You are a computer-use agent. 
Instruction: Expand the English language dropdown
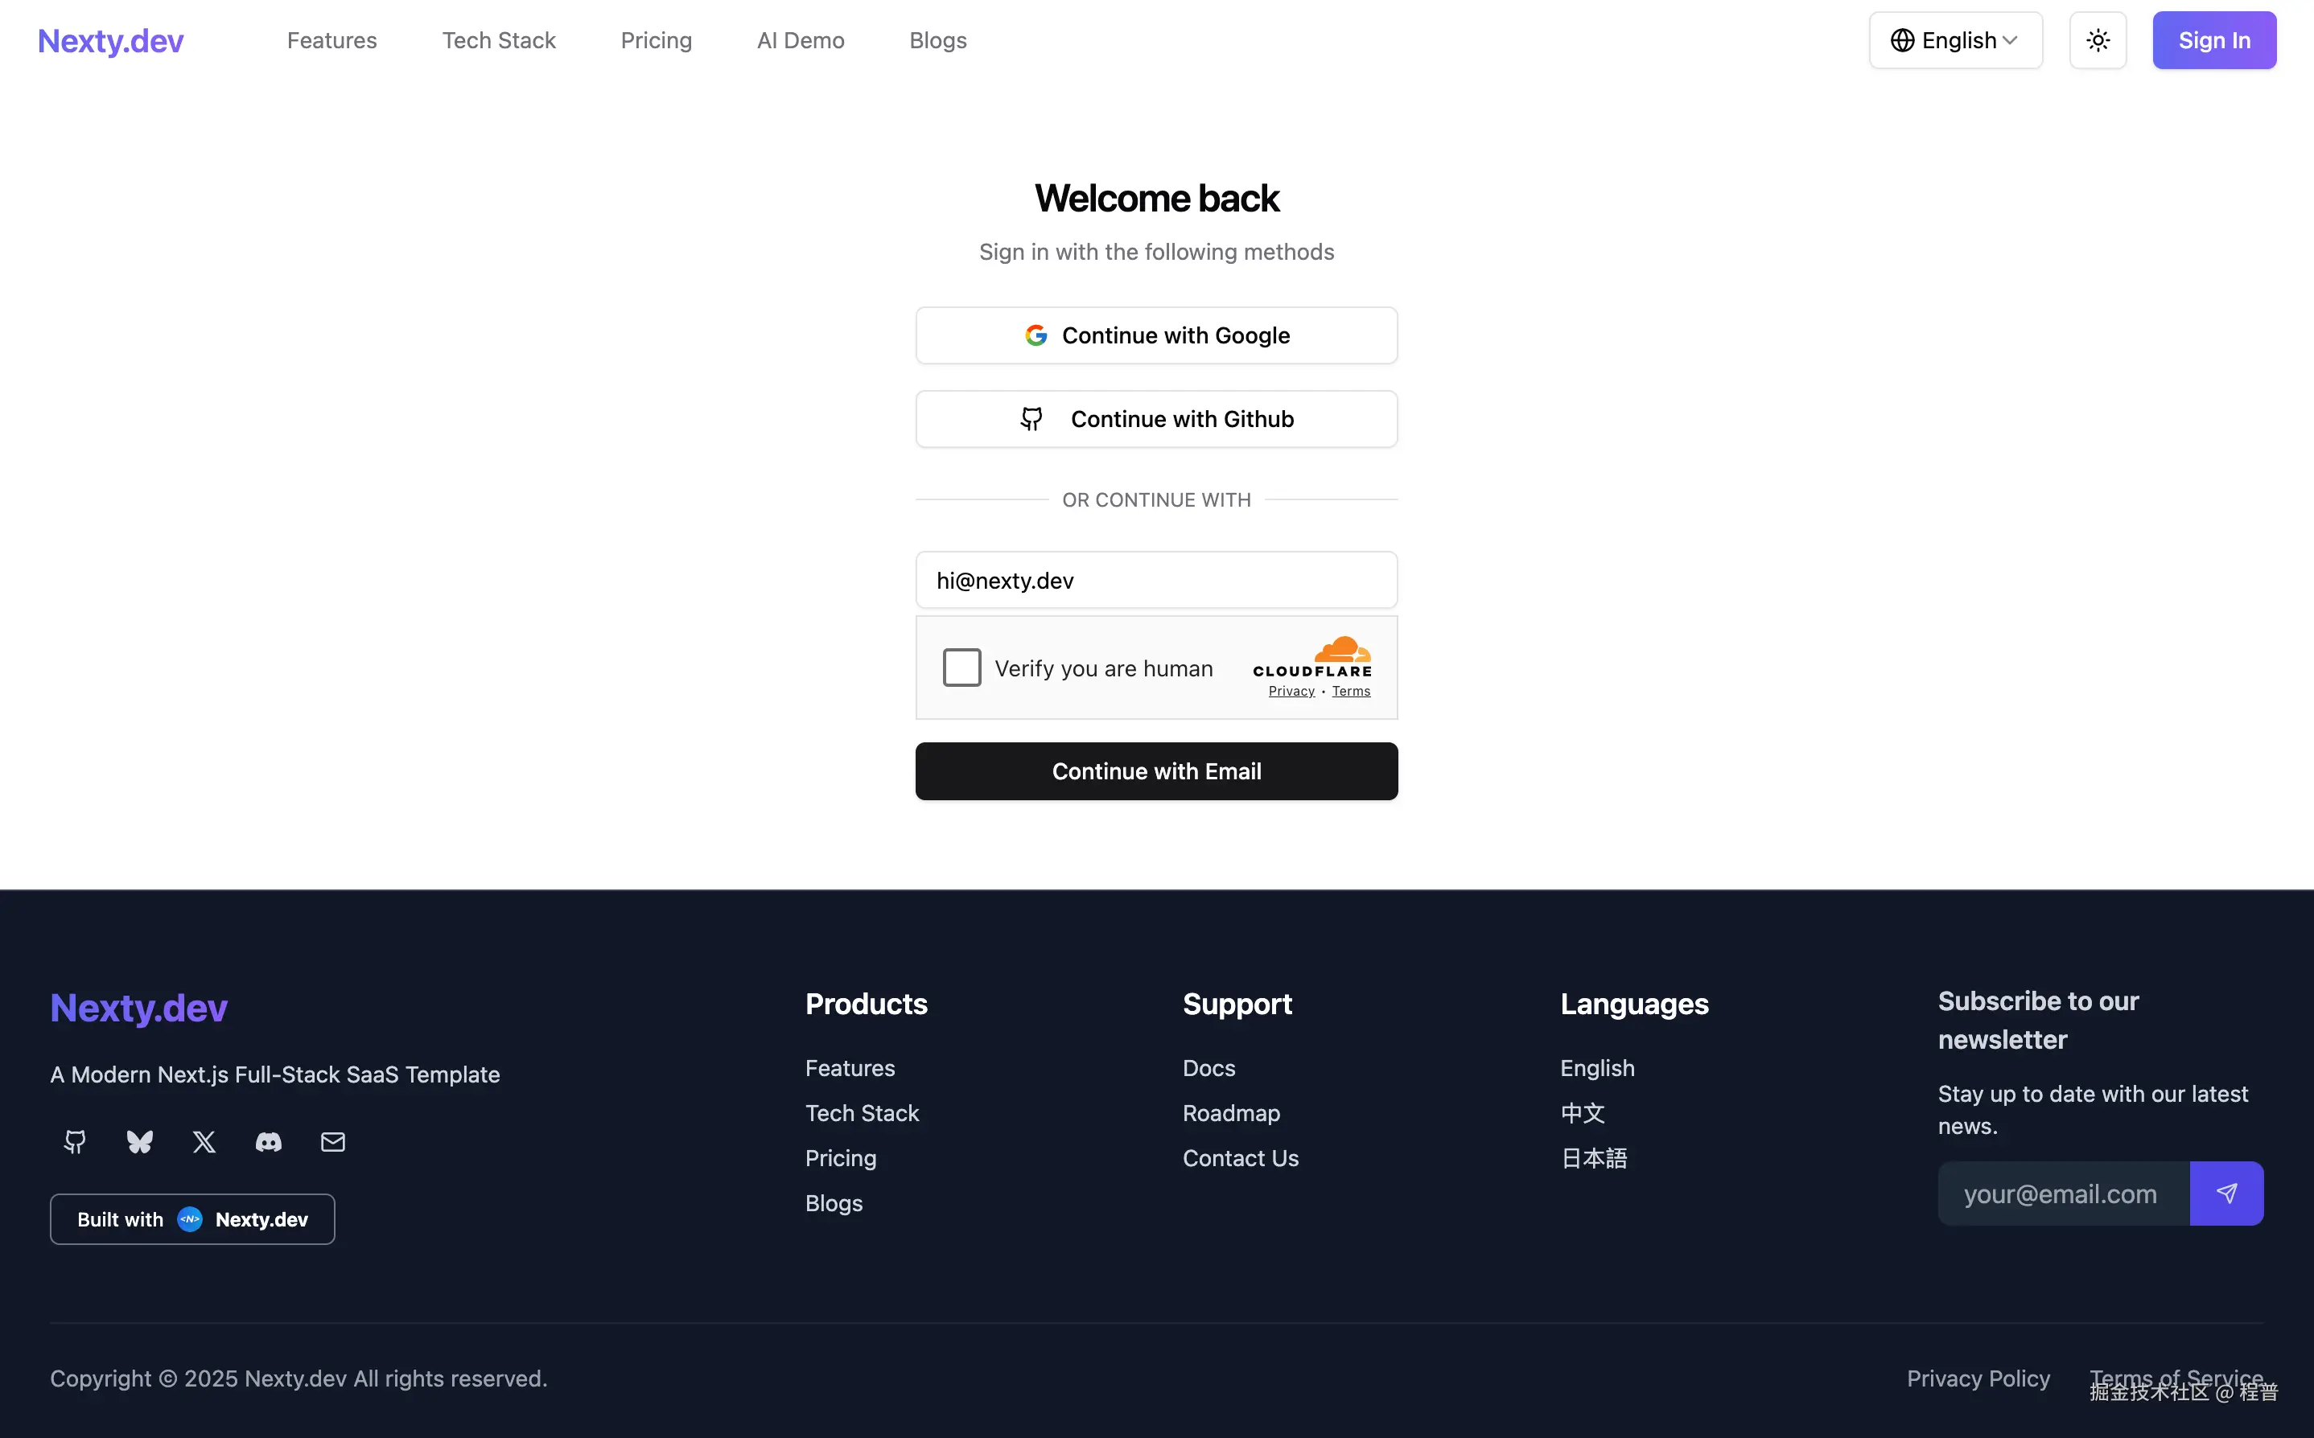click(1955, 41)
